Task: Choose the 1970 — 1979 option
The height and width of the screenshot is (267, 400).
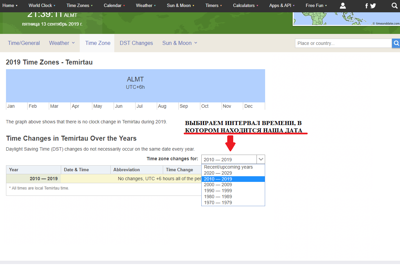Action: click(233, 202)
